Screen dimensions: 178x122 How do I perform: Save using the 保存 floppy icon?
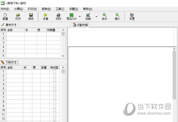coord(31,17)
